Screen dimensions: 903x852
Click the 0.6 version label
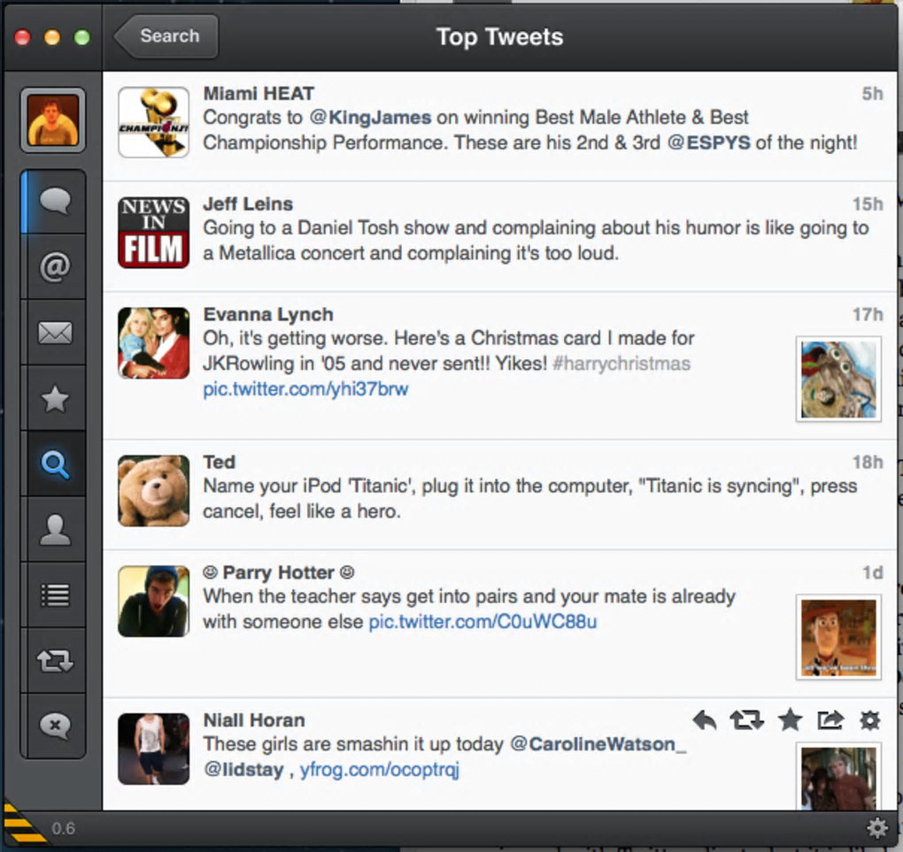(x=64, y=828)
